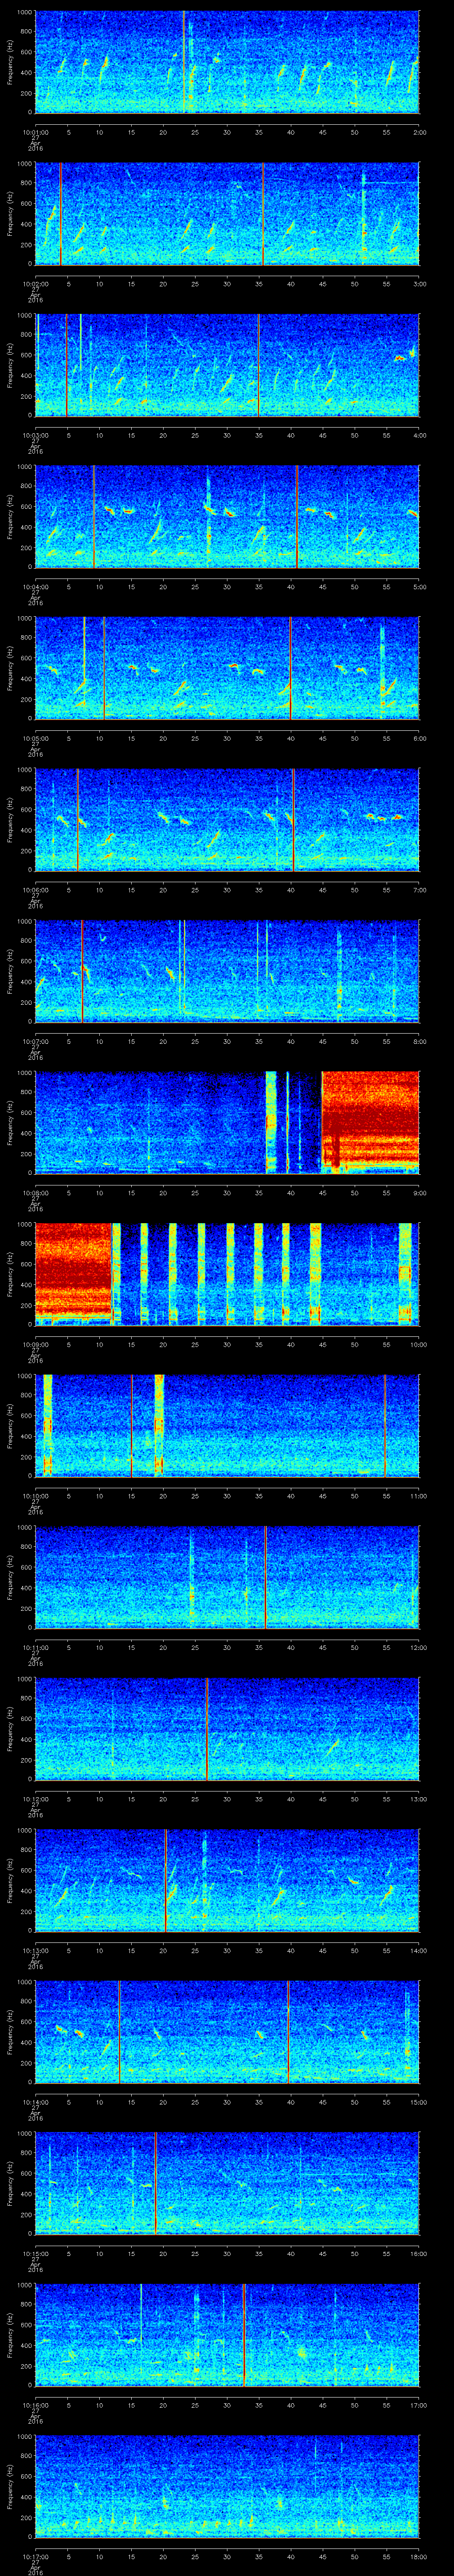This screenshot has width=454, height=2576.
Task: Select the 10:03:00 time axis label
Action: pos(35,435)
